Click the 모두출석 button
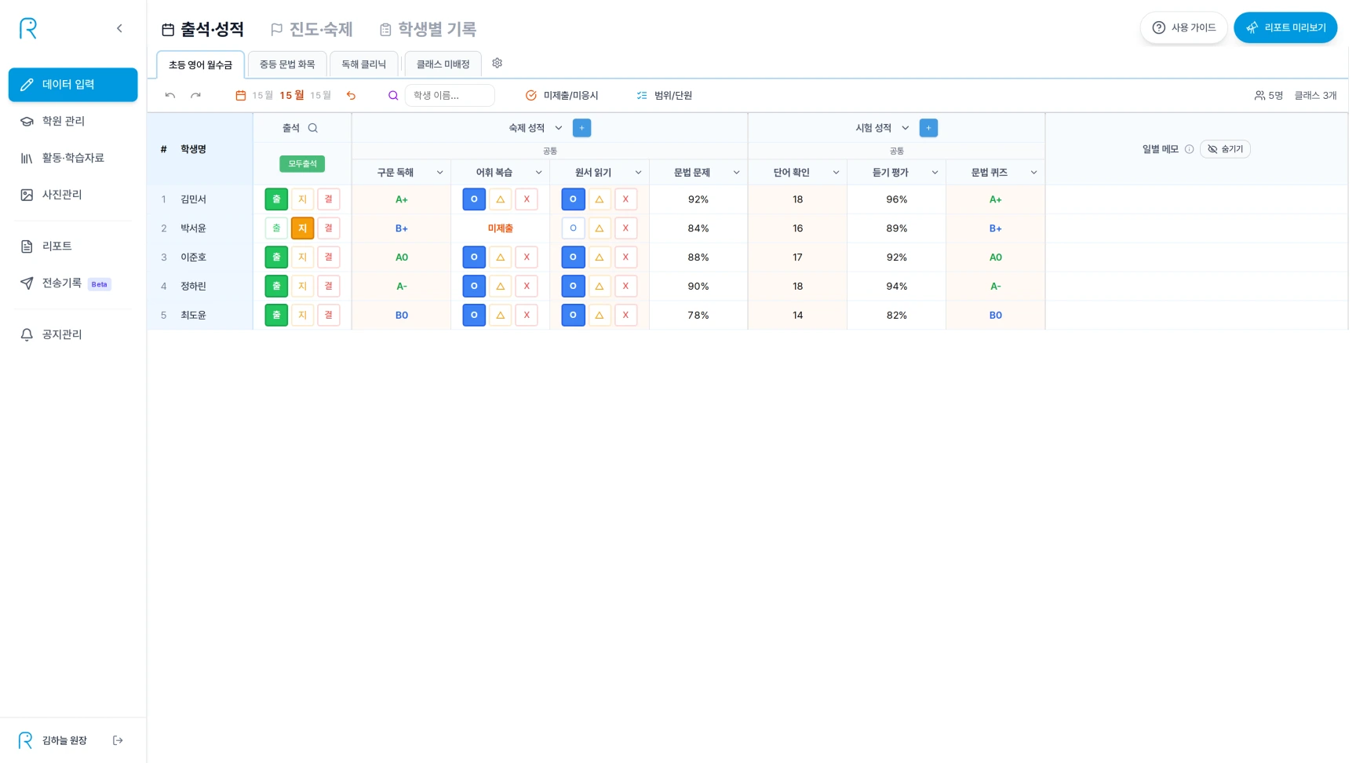The width and height of the screenshot is (1356, 763). pos(302,164)
